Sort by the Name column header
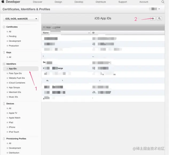The height and width of the screenshot is (155, 169). [66, 33]
